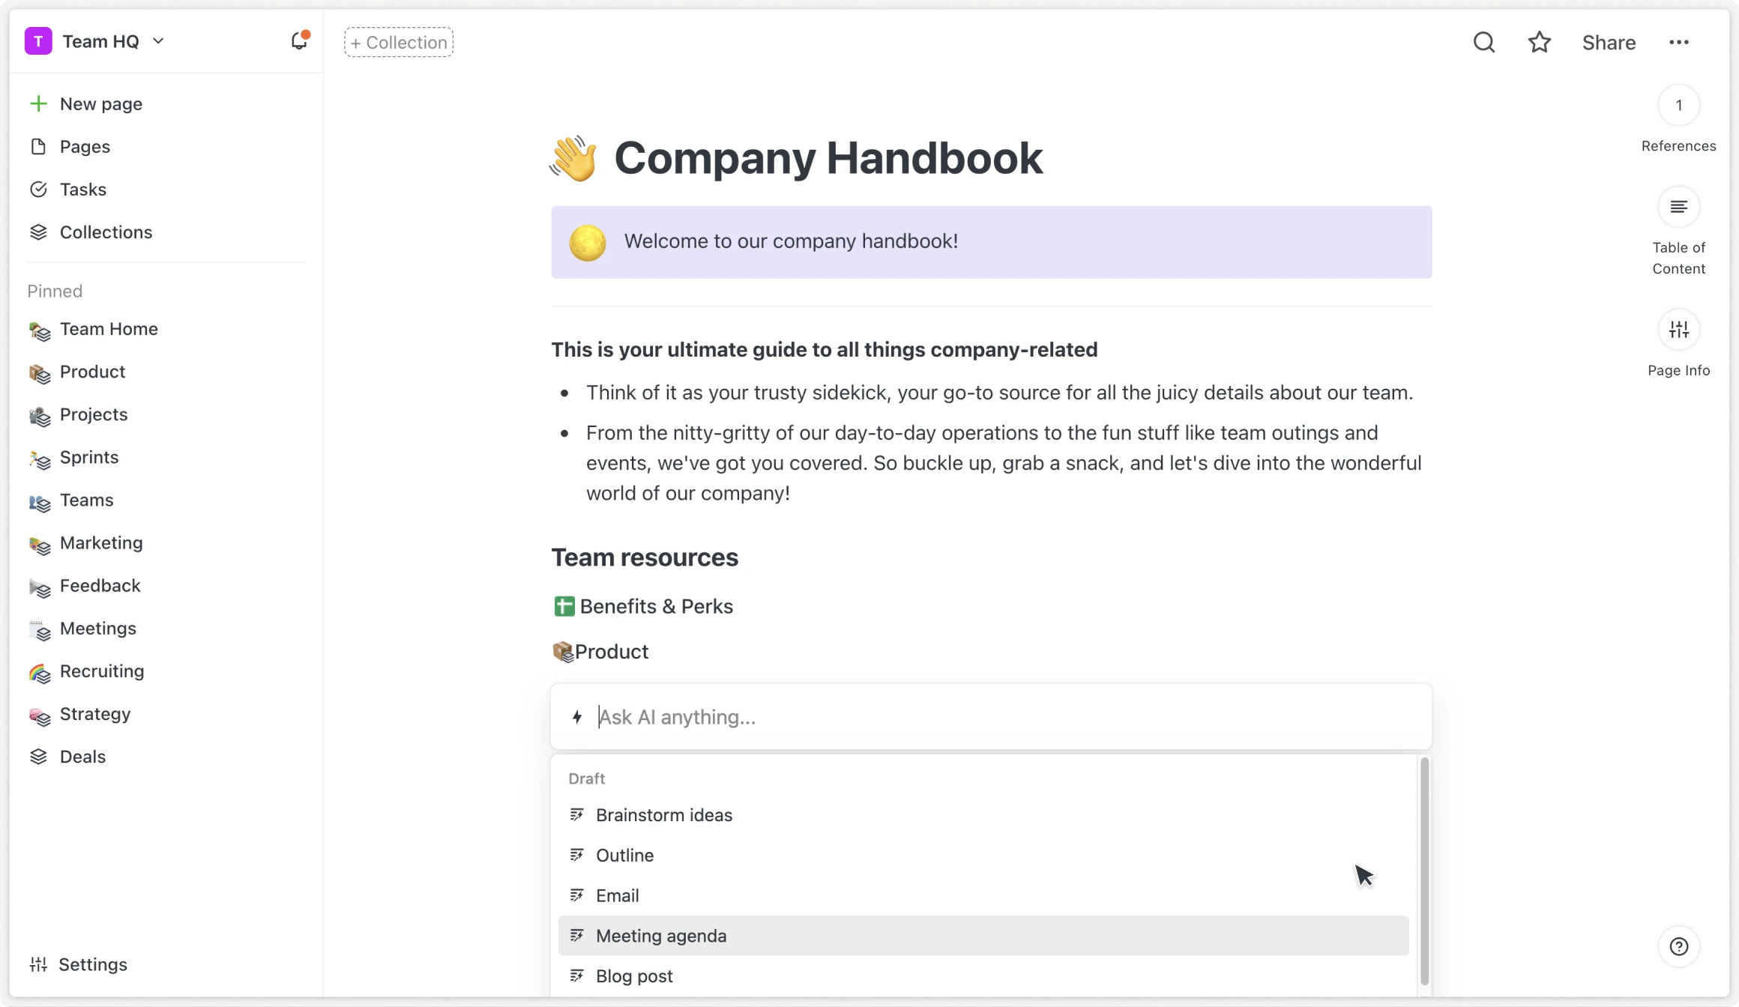Choose Brainstorm ideas in the AI draft list
Screen dimensions: 1739x1007
point(663,814)
